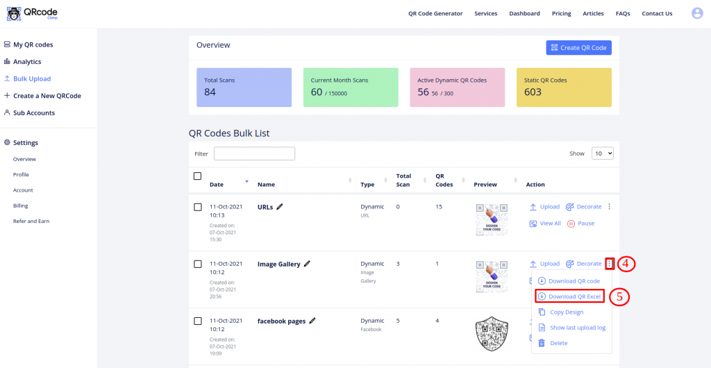Open the Show entries dropdown
Viewport: 711px width, 368px height.
tap(601, 153)
